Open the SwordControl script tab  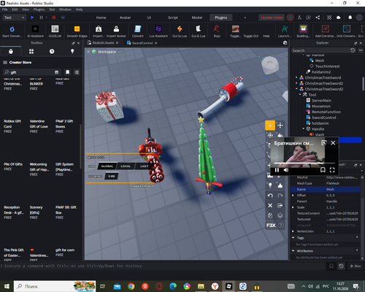(142, 43)
